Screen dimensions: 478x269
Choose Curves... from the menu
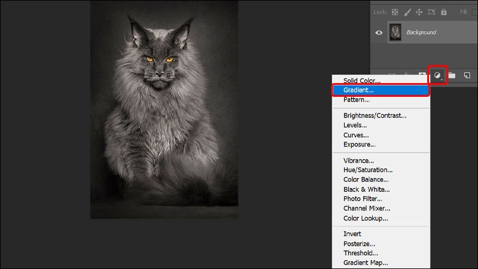click(x=381, y=135)
